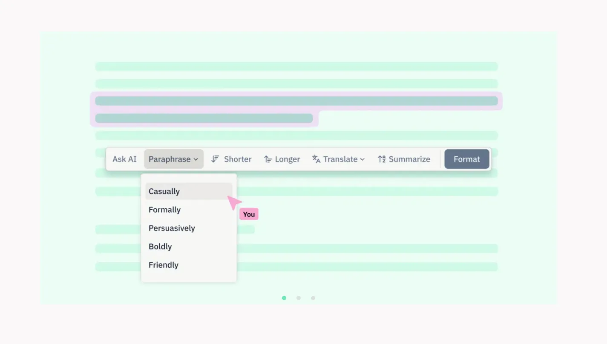Collapse the Paraphrase tone menu

pyautogui.click(x=173, y=159)
